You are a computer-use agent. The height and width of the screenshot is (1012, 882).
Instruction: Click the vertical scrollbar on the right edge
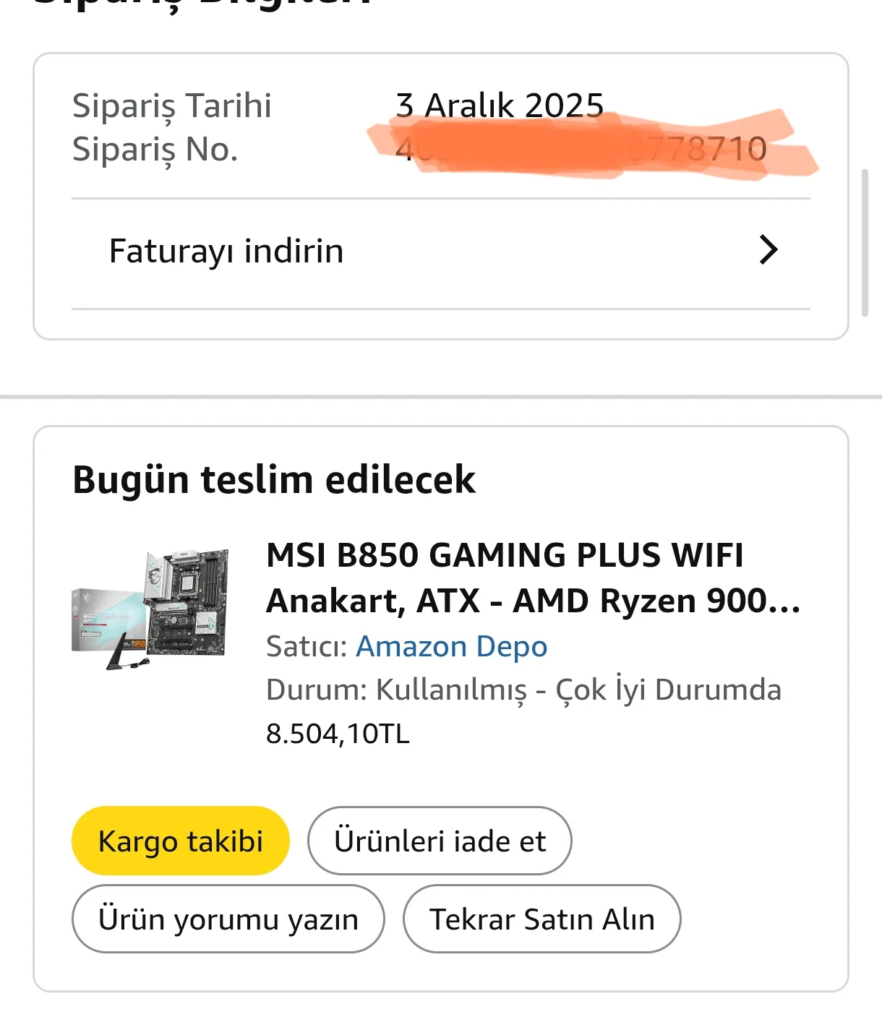pyautogui.click(x=865, y=243)
